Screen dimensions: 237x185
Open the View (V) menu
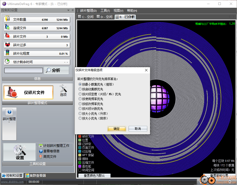(118, 10)
